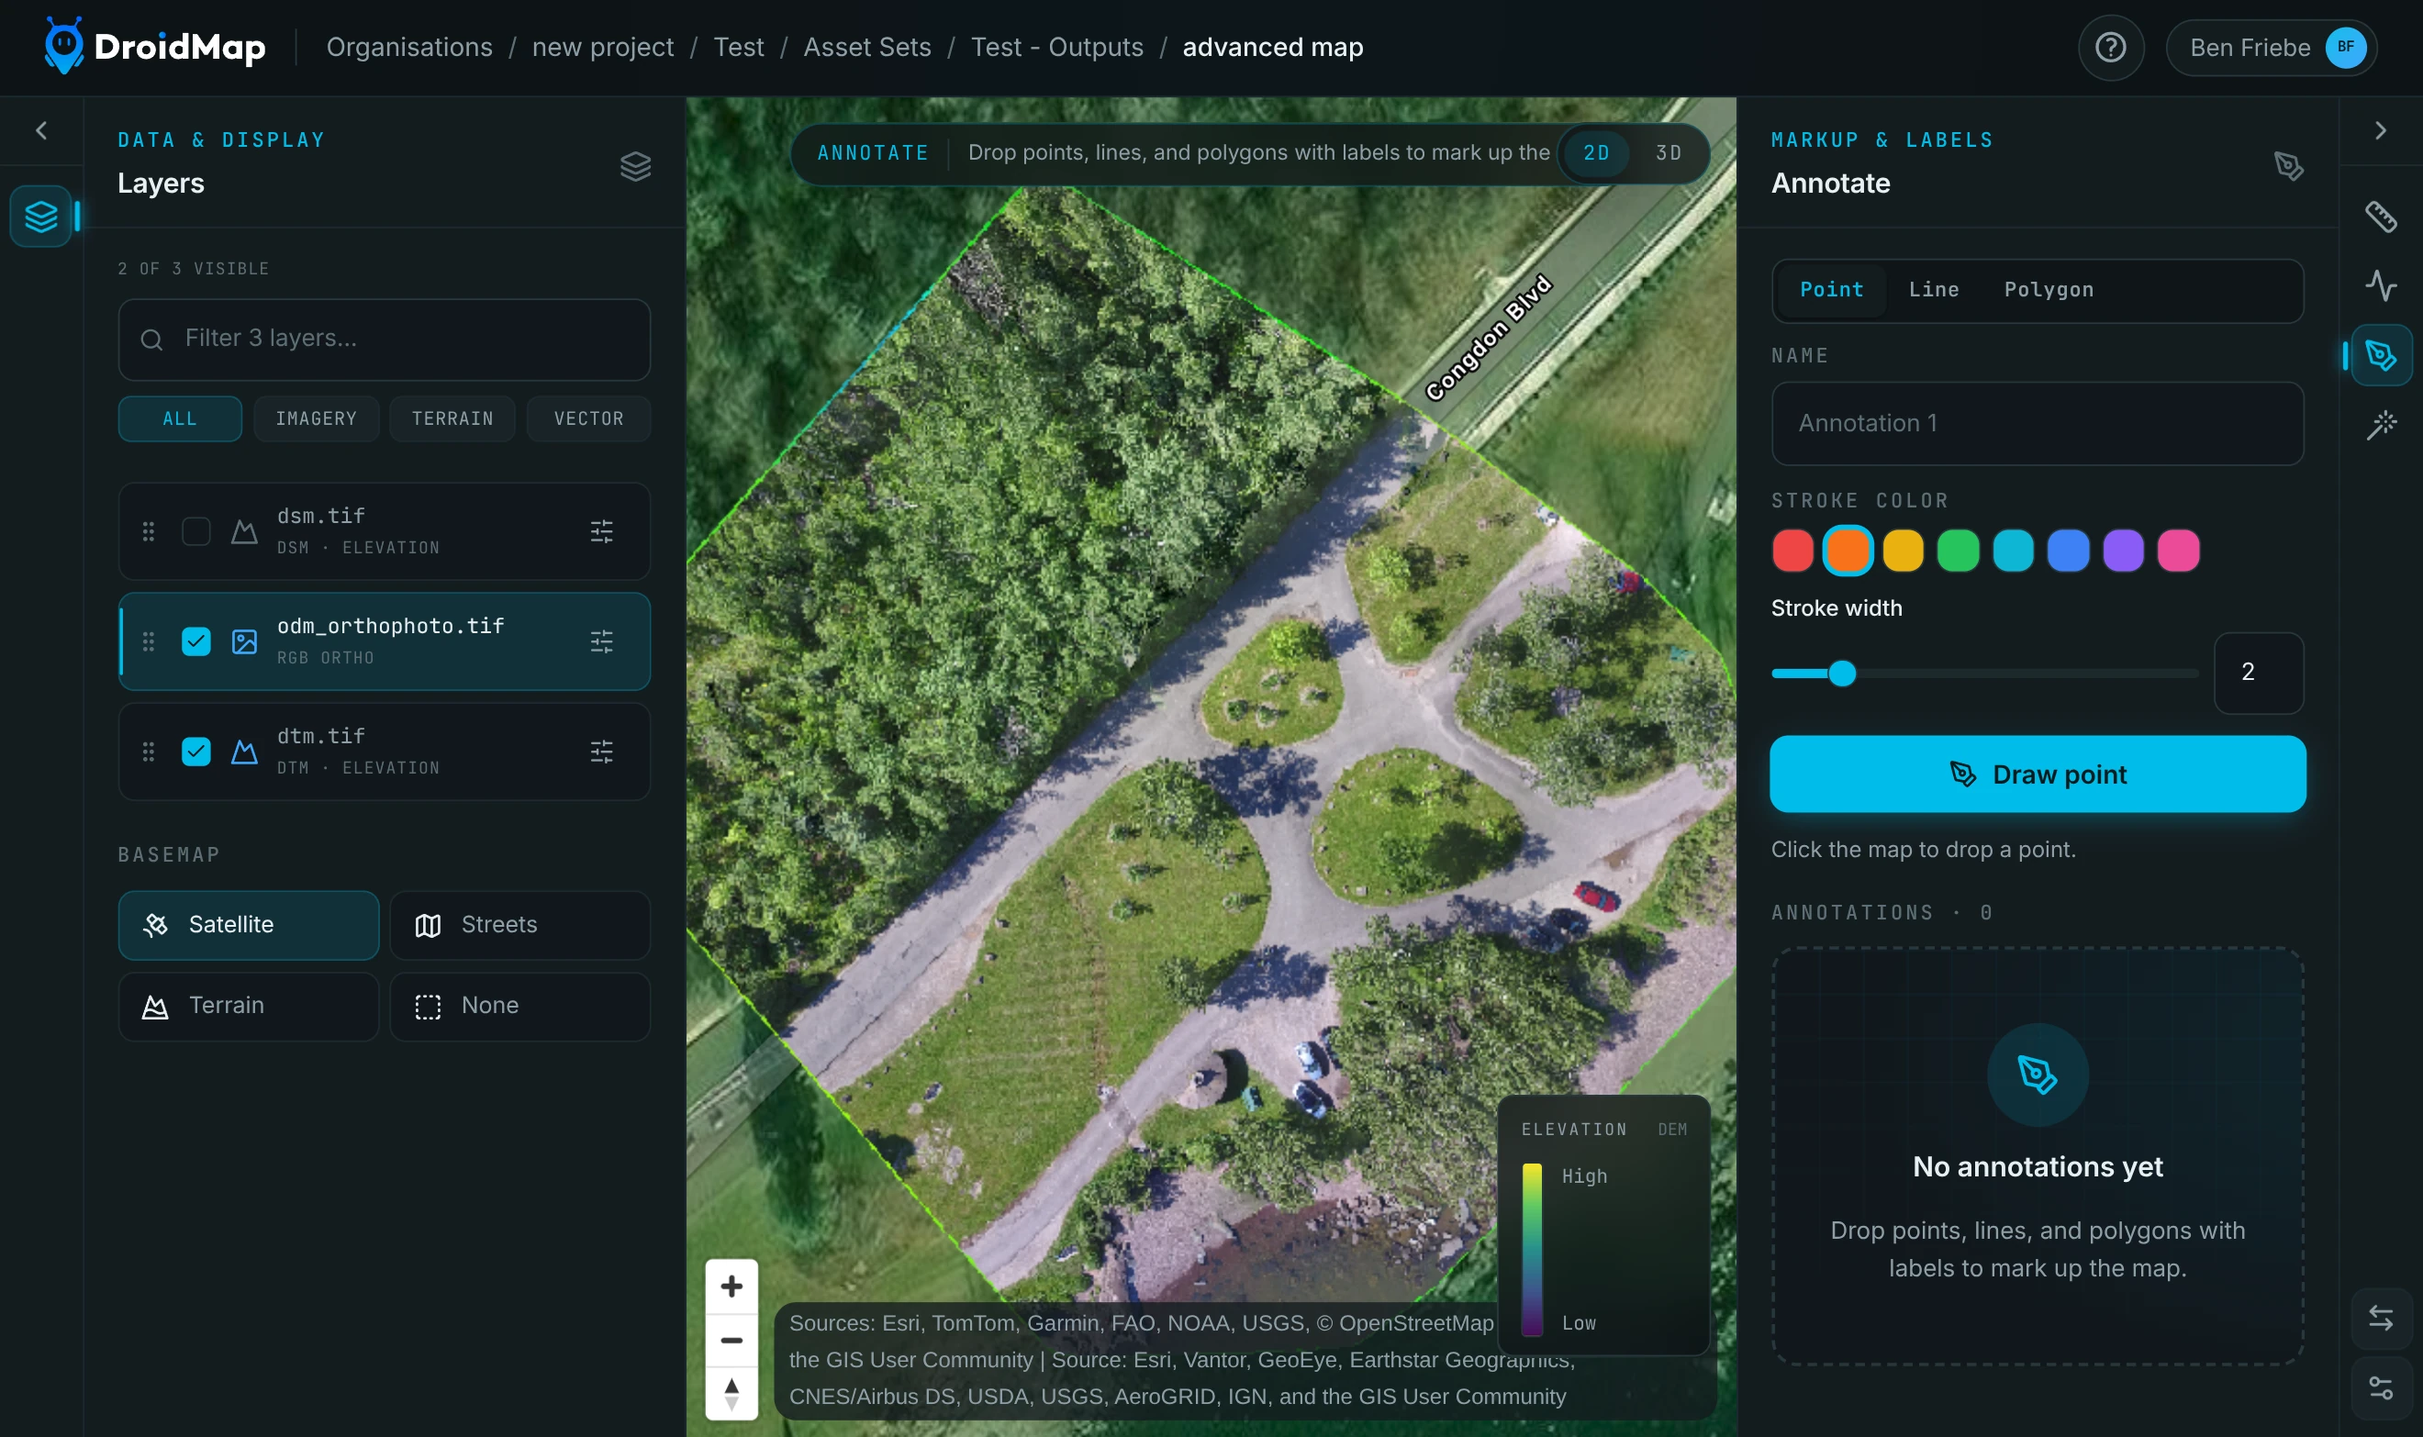
Task: Switch the map to 3D view
Action: point(1668,153)
